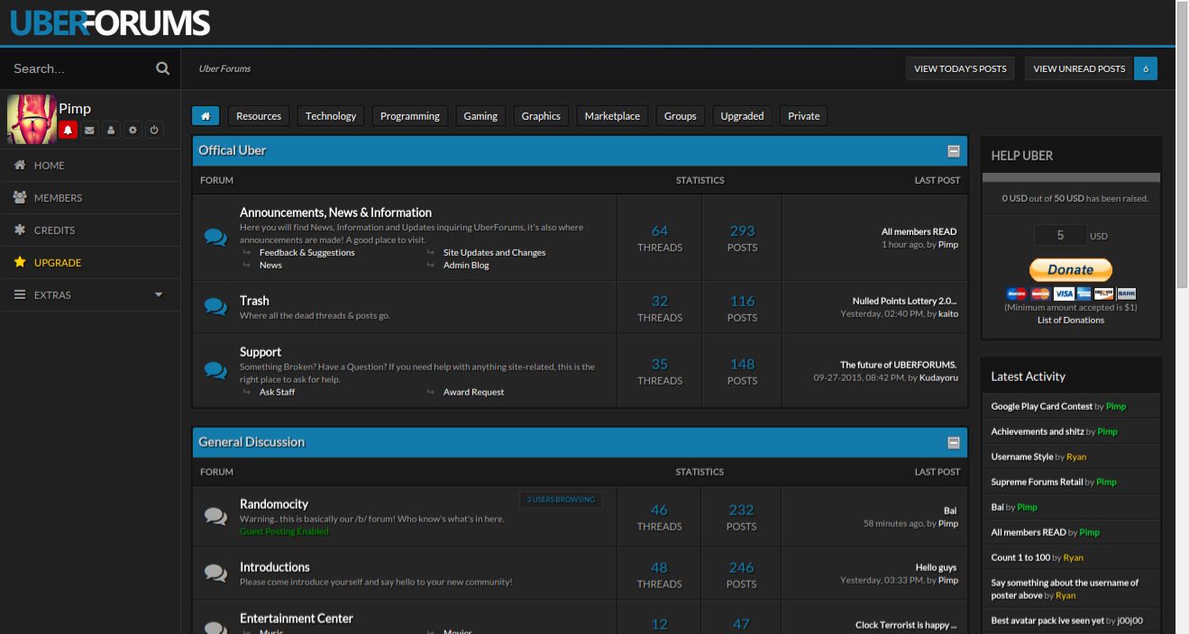This screenshot has height=634, width=1189.
Task: Expand the Extras sidebar menu
Action: click(x=90, y=294)
